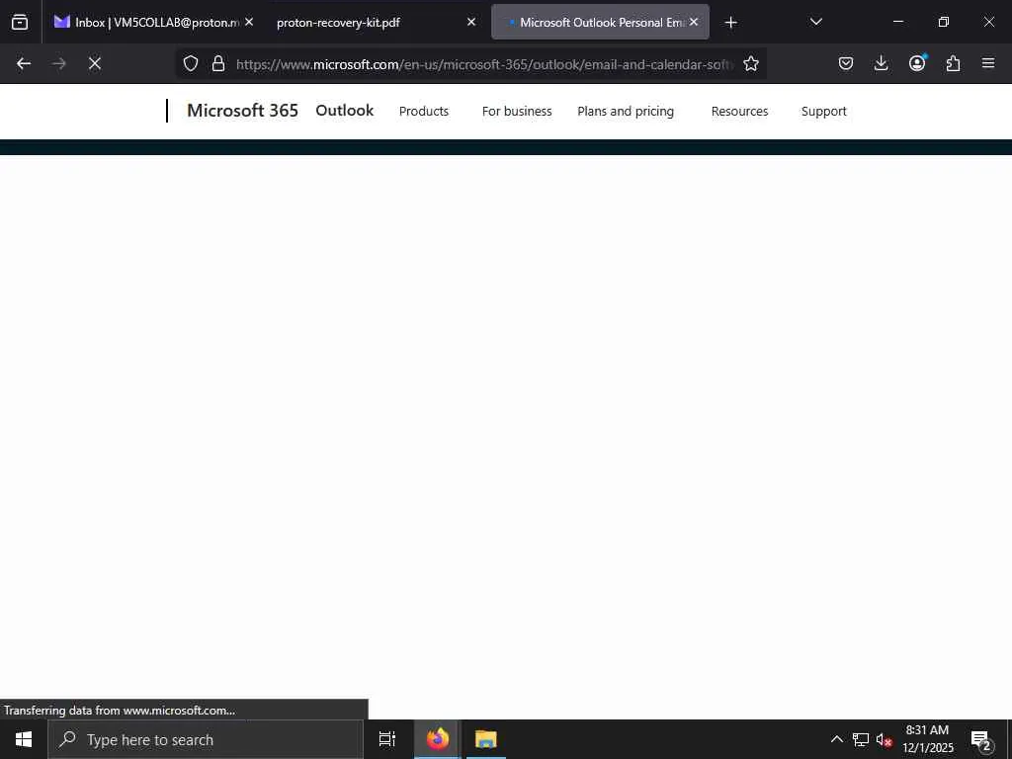Open File Explorer from taskbar

point(486,739)
